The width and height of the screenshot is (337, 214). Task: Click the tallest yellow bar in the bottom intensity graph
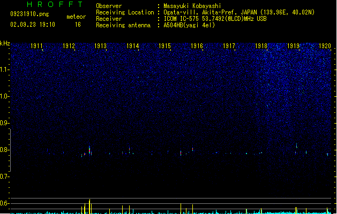[x=89, y=207]
